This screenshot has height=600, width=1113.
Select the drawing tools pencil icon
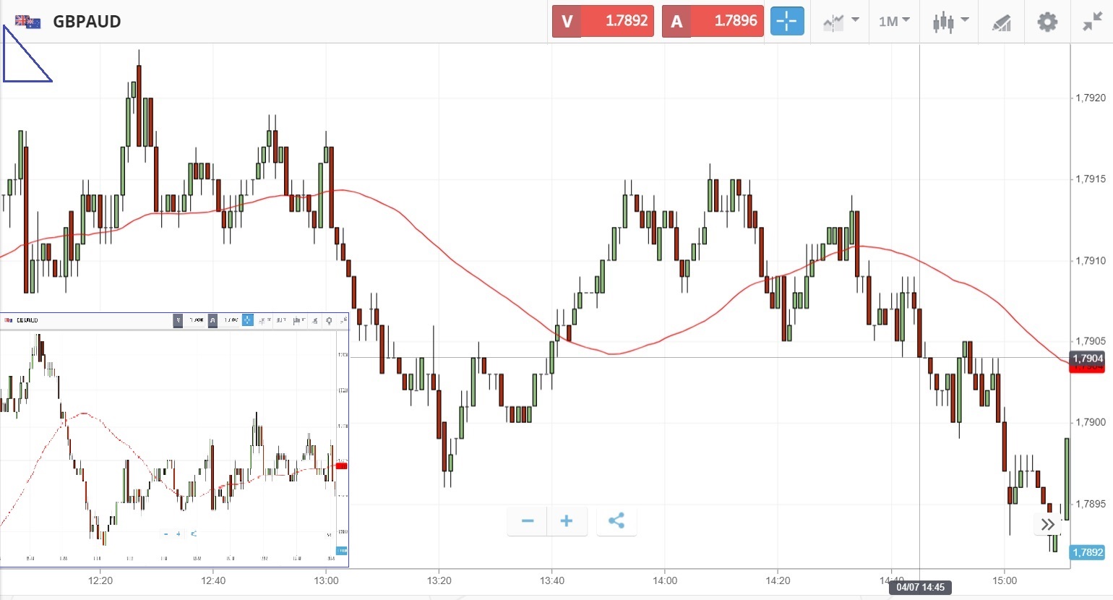(1001, 23)
